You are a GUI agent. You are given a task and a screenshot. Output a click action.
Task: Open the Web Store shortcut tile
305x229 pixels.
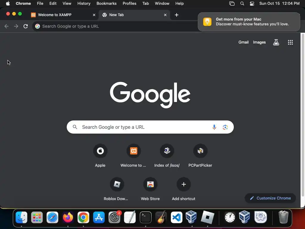tap(150, 184)
